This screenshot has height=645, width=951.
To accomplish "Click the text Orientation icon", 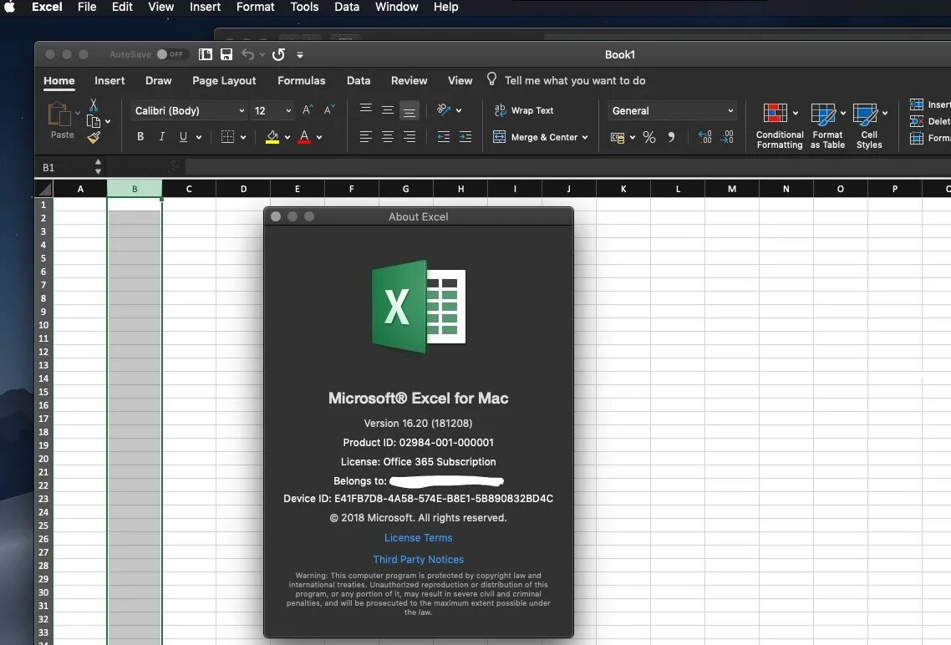I will pos(444,109).
